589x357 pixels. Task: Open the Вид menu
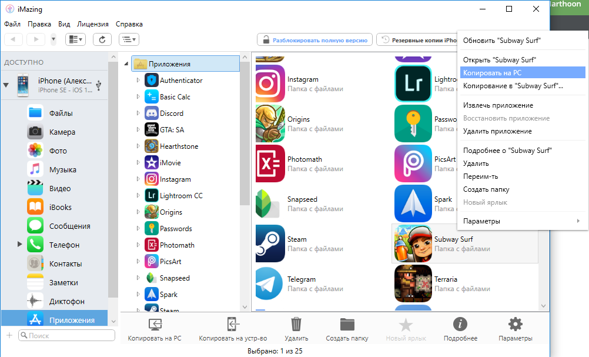64,24
